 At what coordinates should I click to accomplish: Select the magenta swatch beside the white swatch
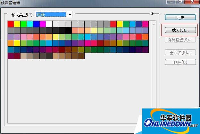43,24
